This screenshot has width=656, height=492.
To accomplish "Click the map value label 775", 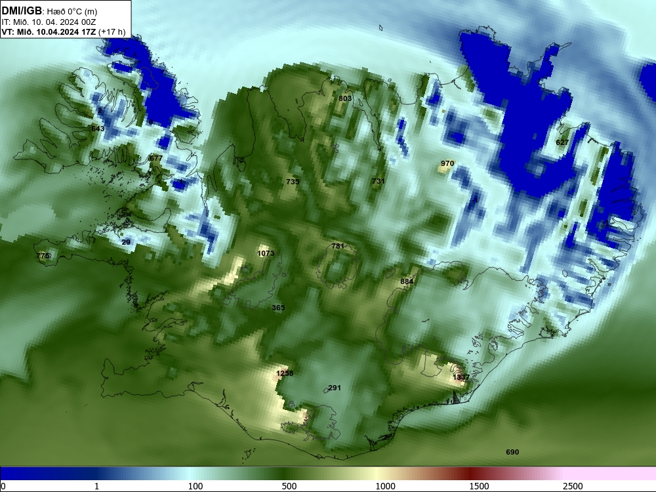I will point(43,256).
